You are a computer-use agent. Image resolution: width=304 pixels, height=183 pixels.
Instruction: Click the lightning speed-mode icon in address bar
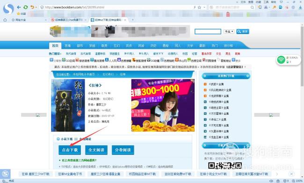click(195, 7)
